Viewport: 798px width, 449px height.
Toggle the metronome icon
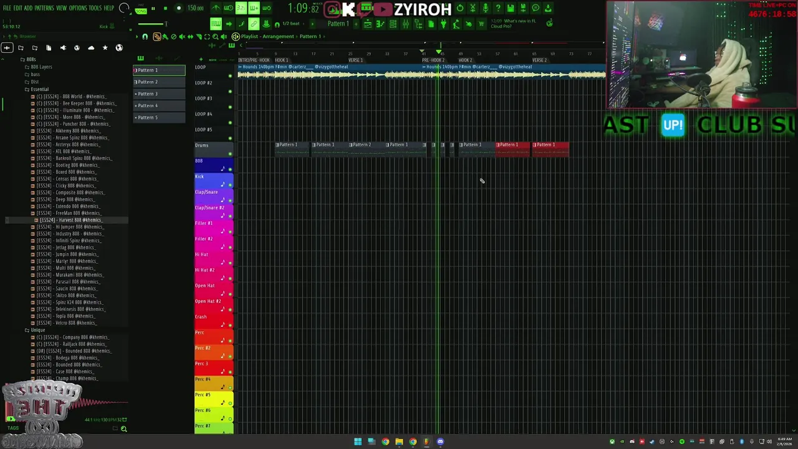pos(216,8)
